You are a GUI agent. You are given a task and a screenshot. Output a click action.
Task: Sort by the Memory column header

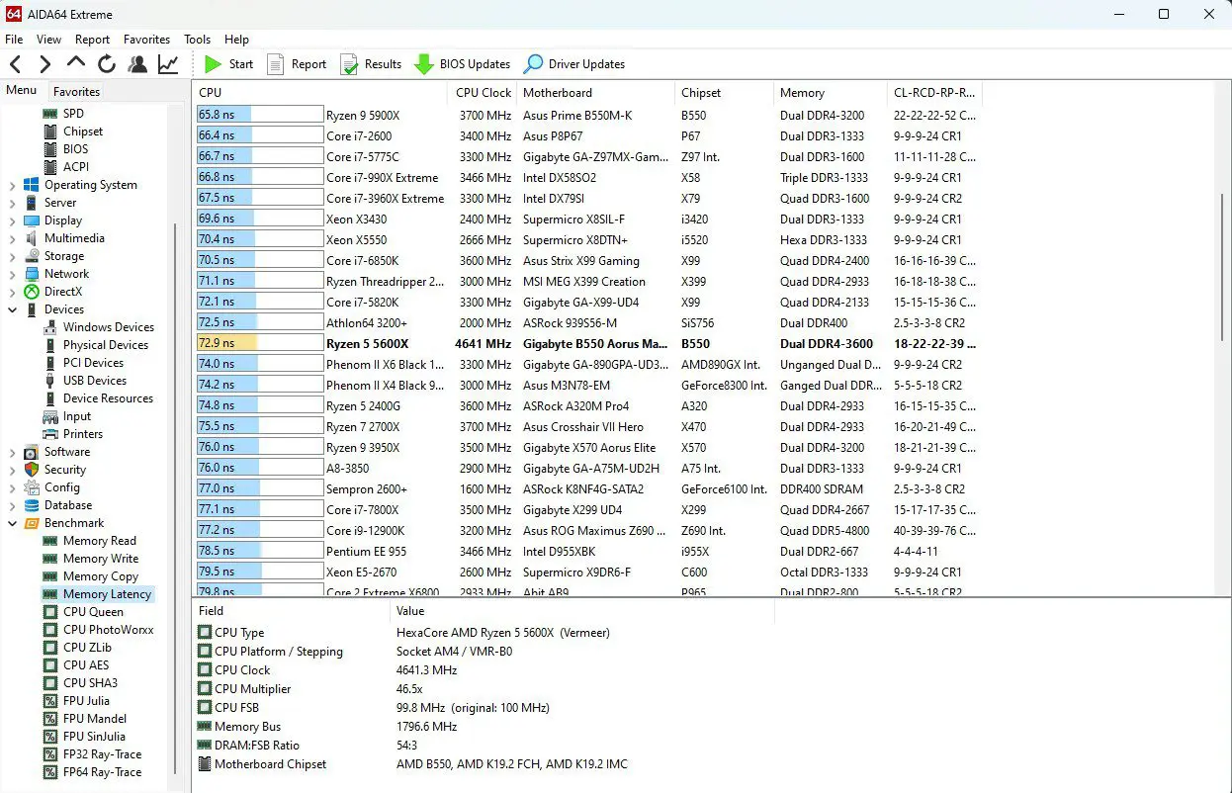tap(829, 93)
